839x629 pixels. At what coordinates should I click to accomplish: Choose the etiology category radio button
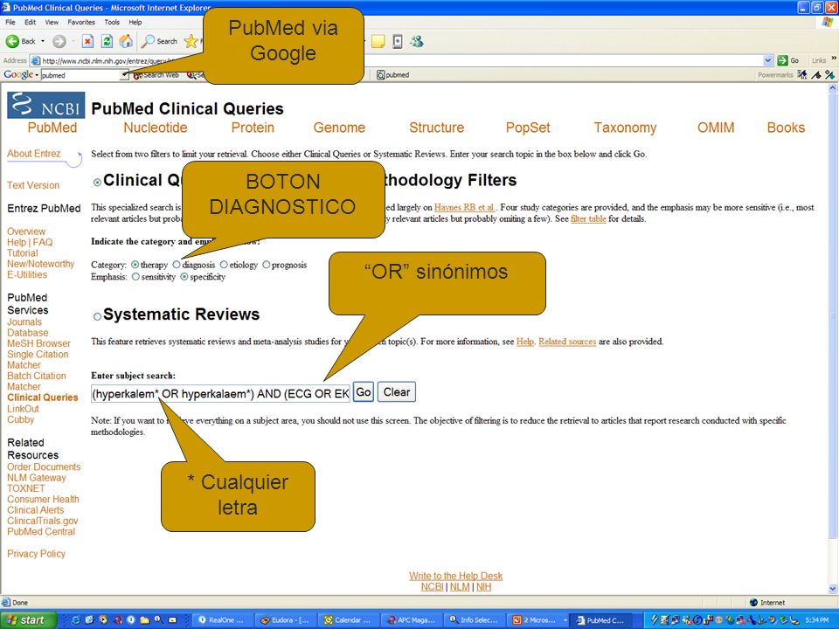(225, 265)
